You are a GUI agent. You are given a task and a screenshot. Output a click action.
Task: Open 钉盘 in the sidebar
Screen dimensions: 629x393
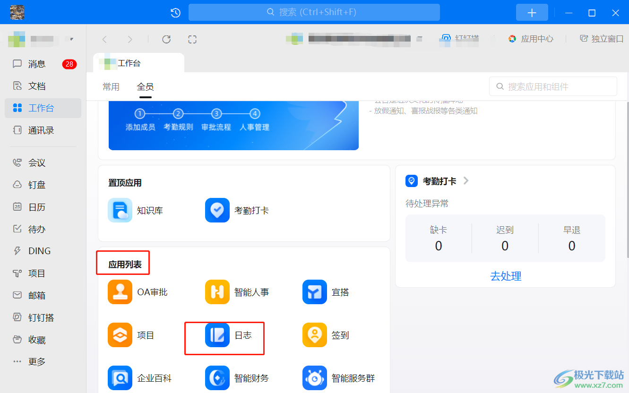(43, 185)
